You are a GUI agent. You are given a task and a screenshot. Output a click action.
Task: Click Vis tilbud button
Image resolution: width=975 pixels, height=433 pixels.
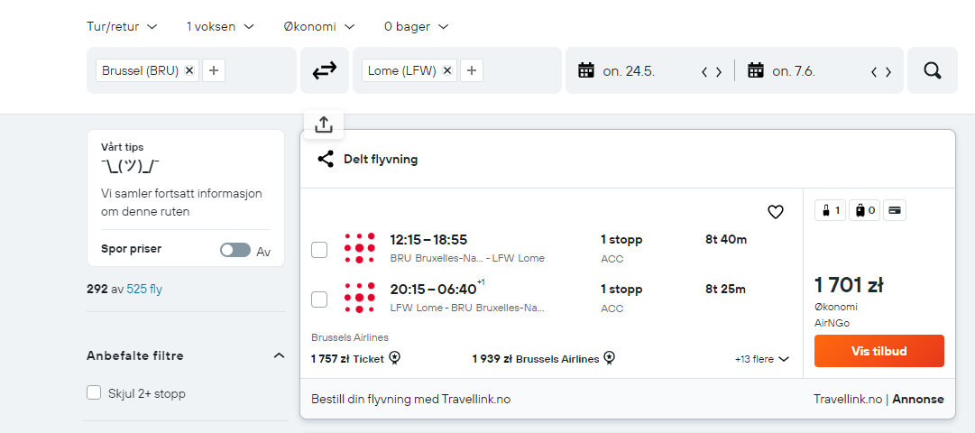879,351
